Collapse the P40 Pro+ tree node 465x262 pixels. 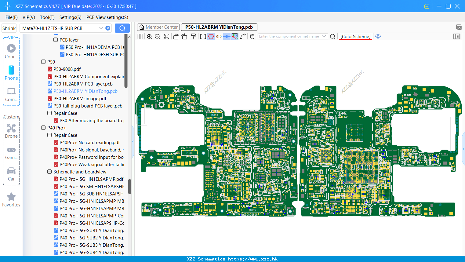click(x=43, y=128)
